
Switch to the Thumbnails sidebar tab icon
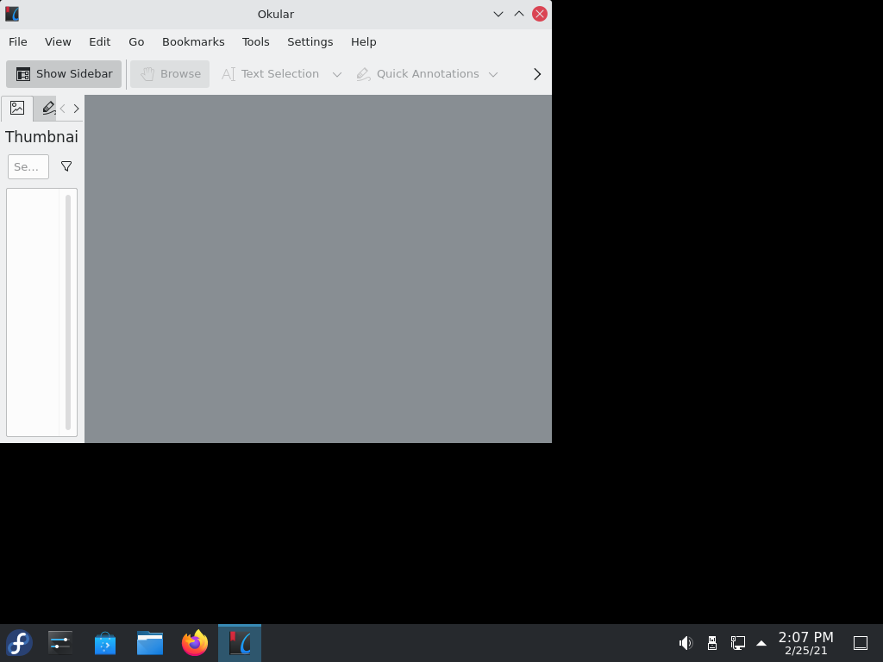[17, 108]
